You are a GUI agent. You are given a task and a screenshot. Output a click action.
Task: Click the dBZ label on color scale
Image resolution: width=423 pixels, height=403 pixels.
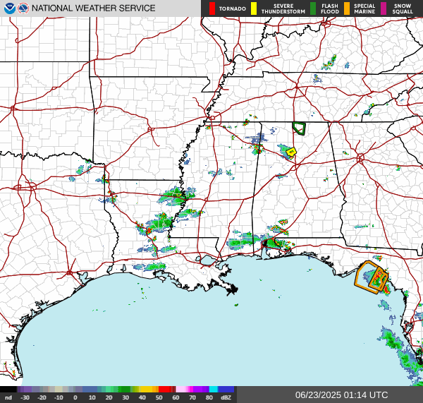click(226, 397)
